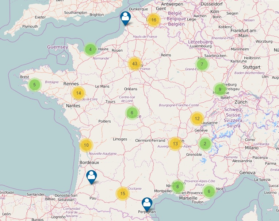Click the Reims city label
This screenshot has width=279, height=221.
[166, 55]
